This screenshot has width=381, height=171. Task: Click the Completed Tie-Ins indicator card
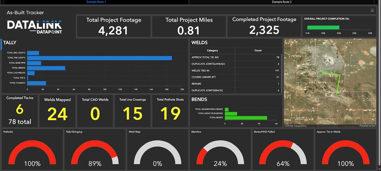coord(20,111)
